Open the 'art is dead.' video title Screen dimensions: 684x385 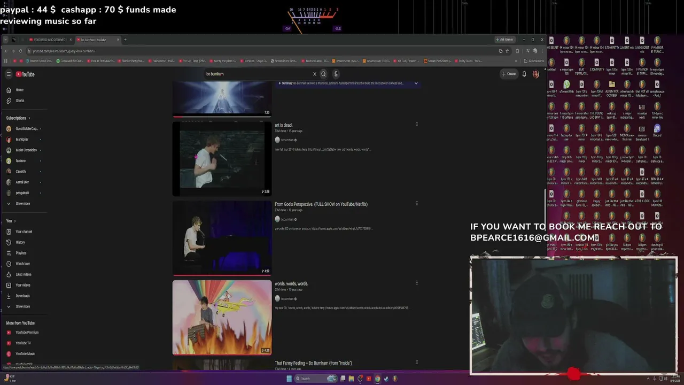pyautogui.click(x=284, y=125)
